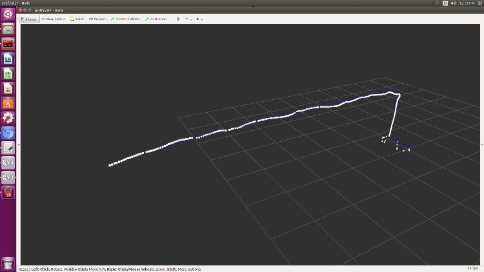Pick the Measure tool
This screenshot has height=272, width=484.
97,19
